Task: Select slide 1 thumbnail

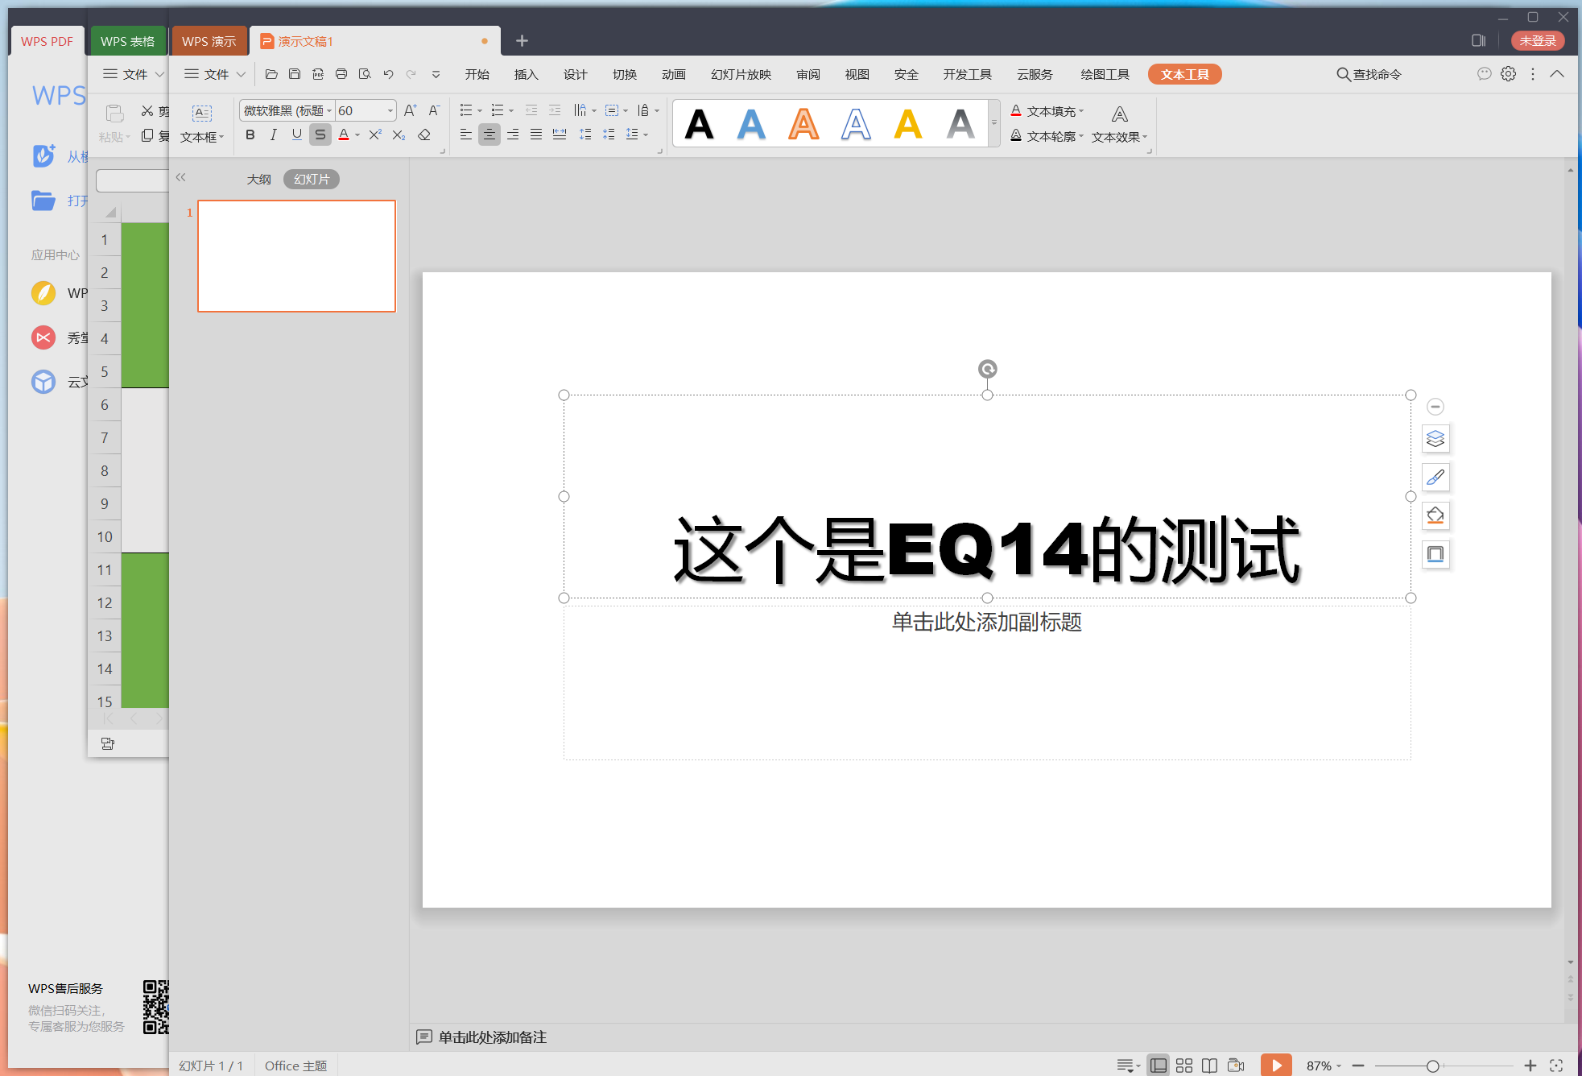Action: click(x=296, y=256)
